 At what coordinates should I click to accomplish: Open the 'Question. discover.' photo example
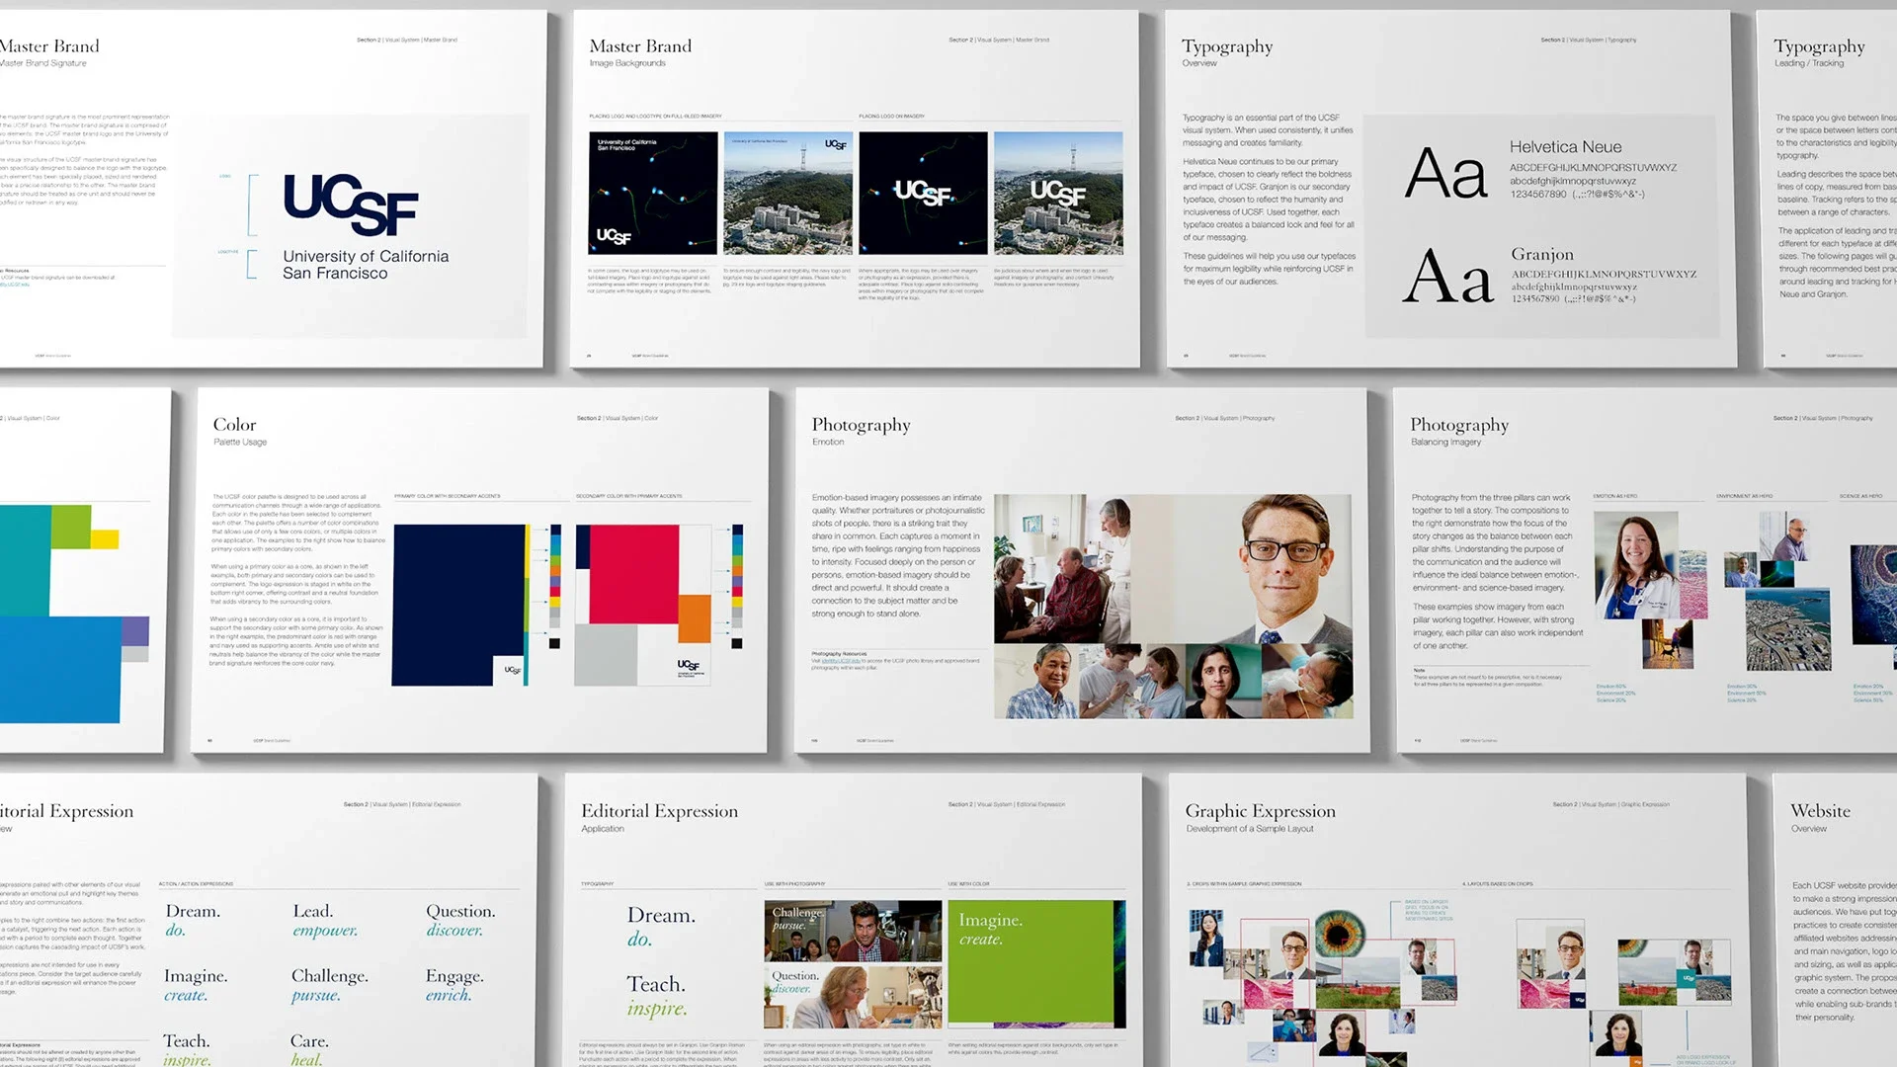pyautogui.click(x=853, y=996)
